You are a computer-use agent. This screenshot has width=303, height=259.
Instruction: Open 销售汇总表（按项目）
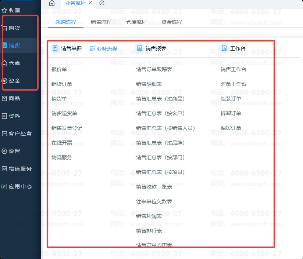[160, 172]
